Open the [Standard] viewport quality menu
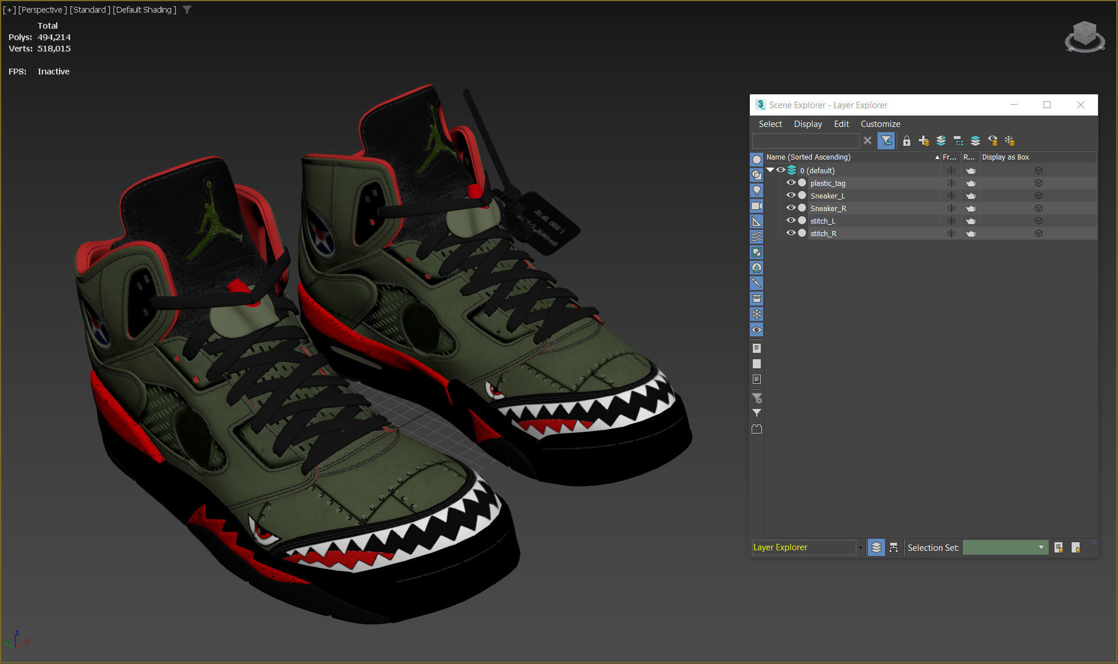The height and width of the screenshot is (664, 1118). 90,10
